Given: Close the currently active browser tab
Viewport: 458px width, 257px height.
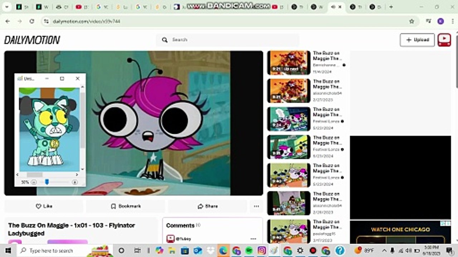Looking at the screenshot, I should point(340,7).
